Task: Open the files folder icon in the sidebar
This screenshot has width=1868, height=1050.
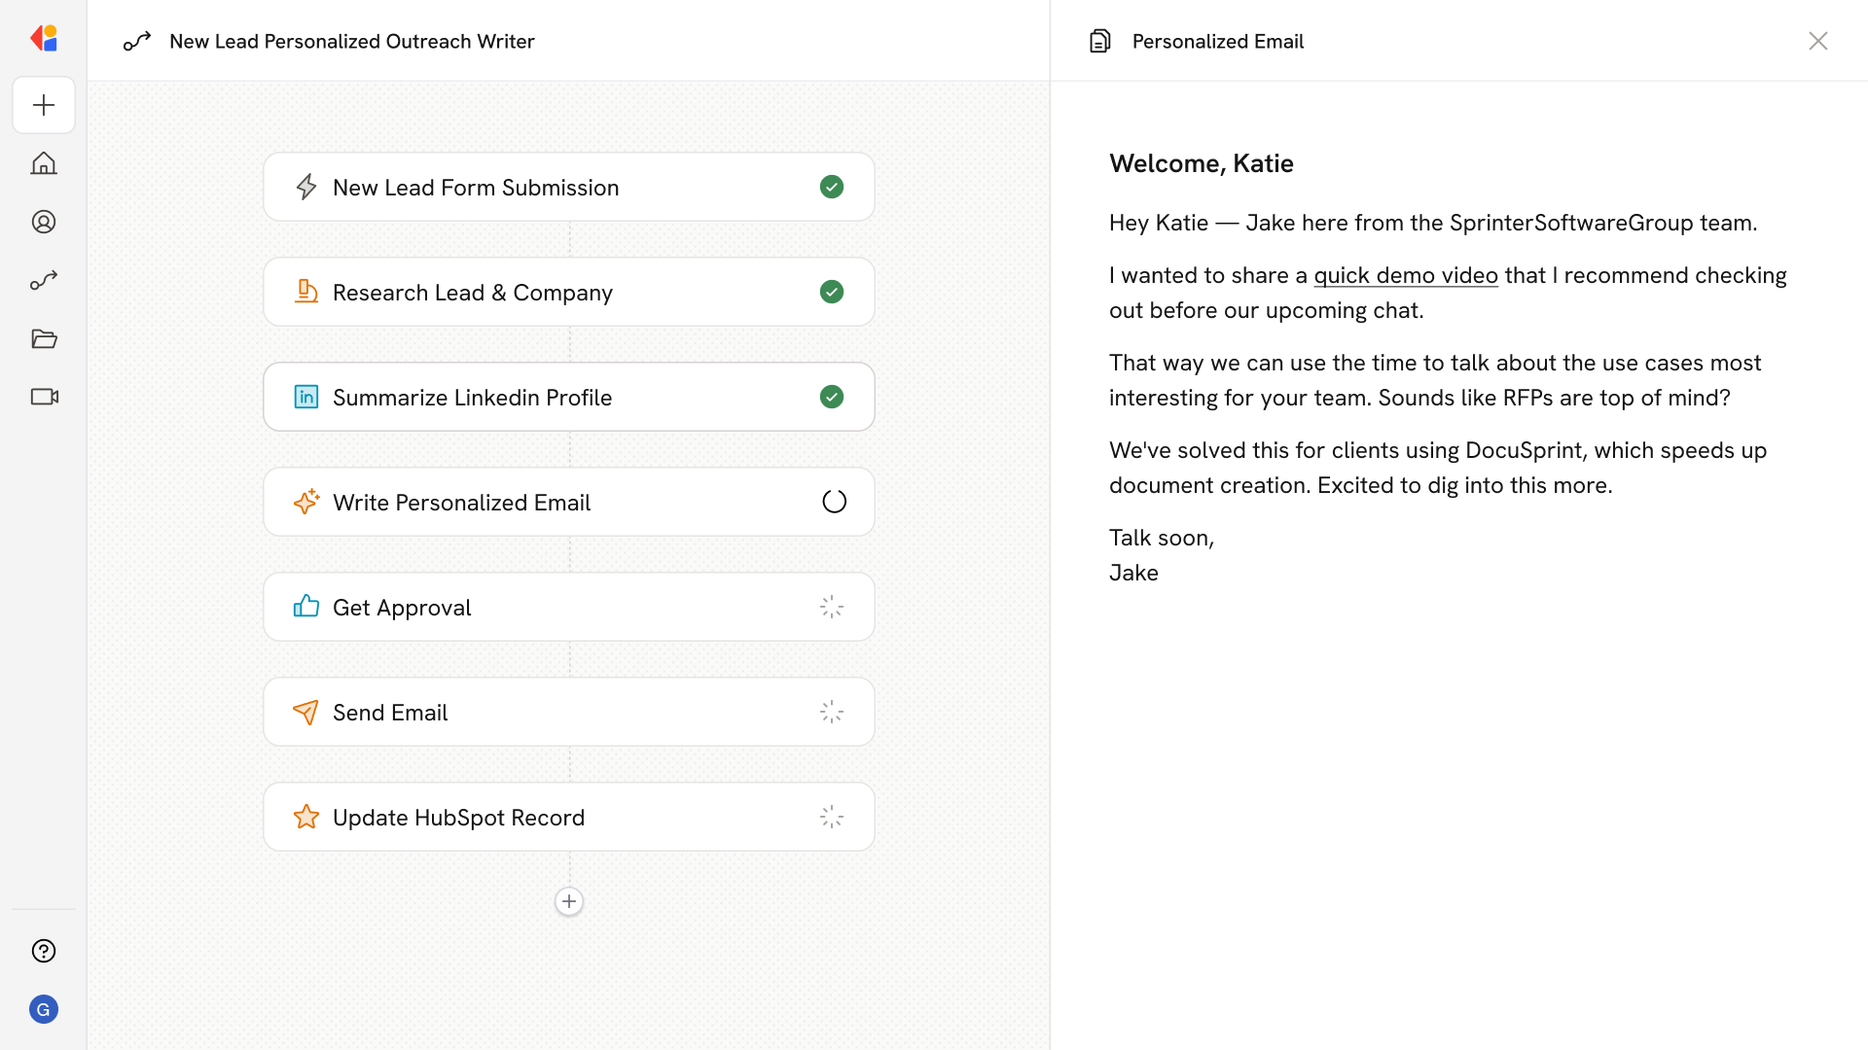Action: coord(44,338)
